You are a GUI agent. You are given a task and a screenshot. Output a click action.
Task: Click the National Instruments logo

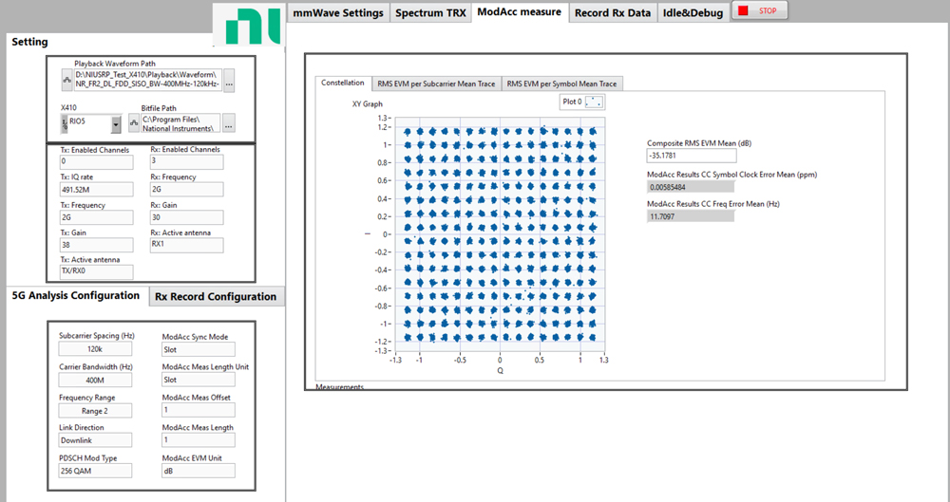click(x=246, y=27)
